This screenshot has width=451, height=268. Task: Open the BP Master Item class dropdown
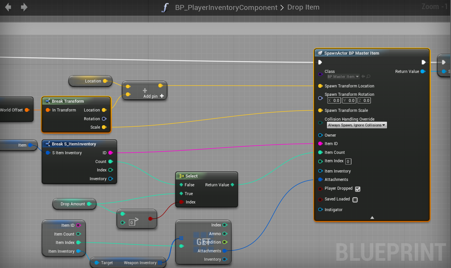[x=343, y=77]
